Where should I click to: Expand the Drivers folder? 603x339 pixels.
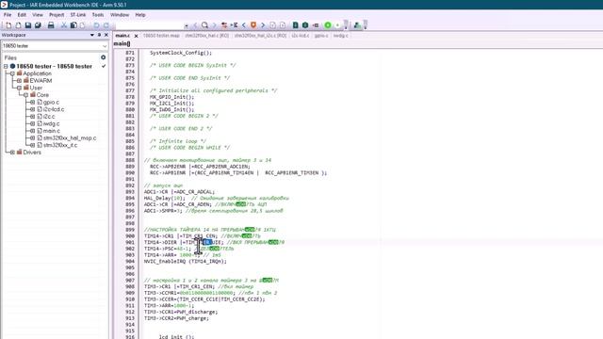pos(12,153)
